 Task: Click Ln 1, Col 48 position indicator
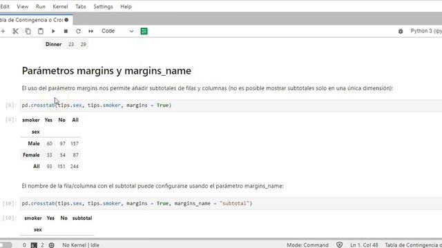click(x=364, y=245)
